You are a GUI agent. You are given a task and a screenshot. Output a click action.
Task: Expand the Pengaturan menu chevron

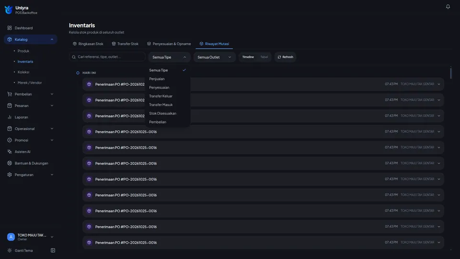(52, 175)
